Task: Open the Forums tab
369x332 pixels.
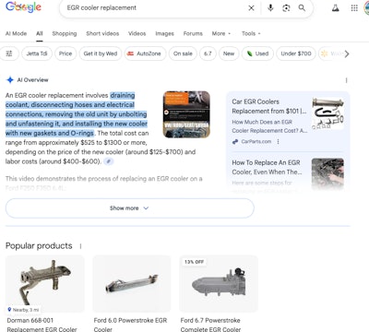Action: pos(193,33)
